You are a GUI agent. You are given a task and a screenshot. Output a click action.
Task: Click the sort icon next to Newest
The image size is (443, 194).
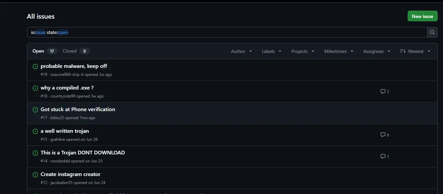pos(403,51)
